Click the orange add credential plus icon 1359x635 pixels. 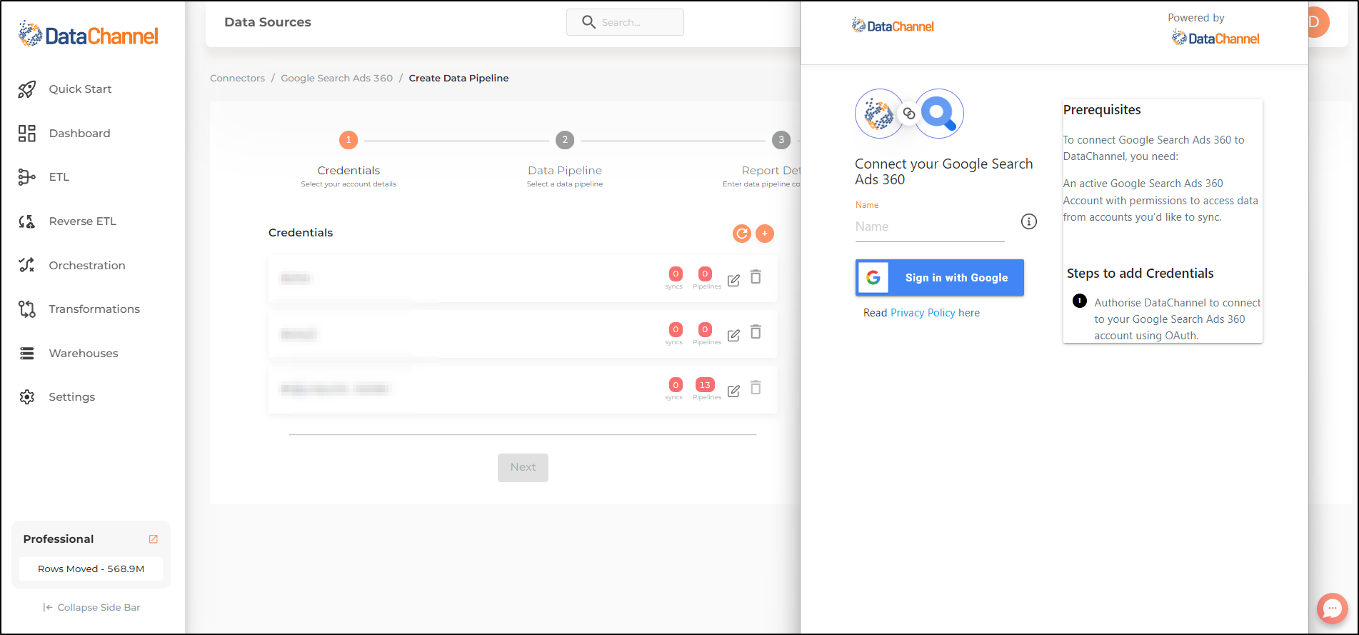765,234
